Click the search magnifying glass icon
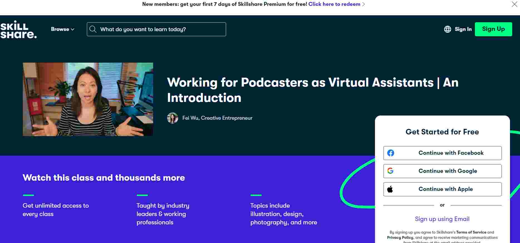 tap(93, 29)
